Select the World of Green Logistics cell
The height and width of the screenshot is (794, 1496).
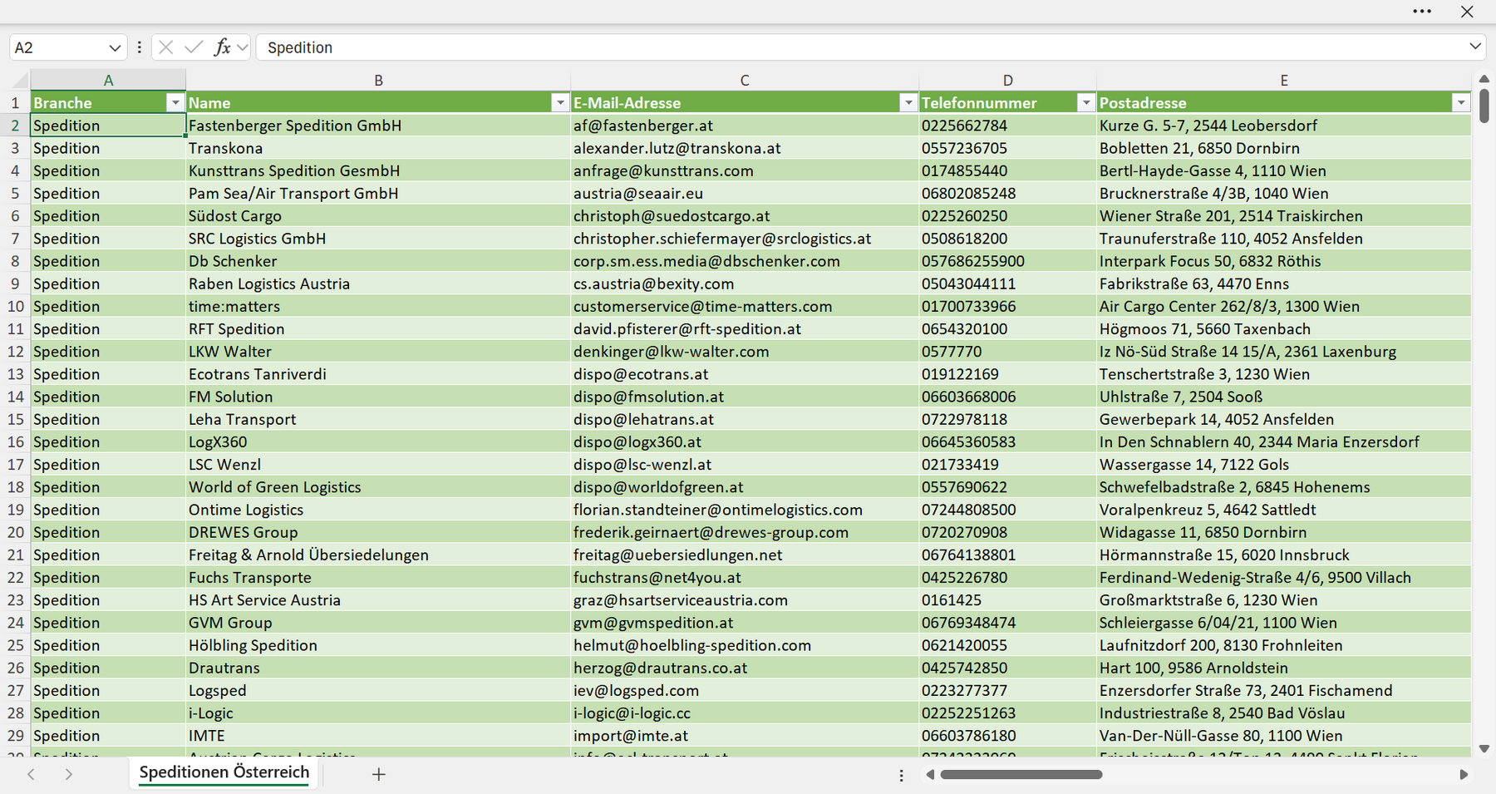(x=378, y=487)
